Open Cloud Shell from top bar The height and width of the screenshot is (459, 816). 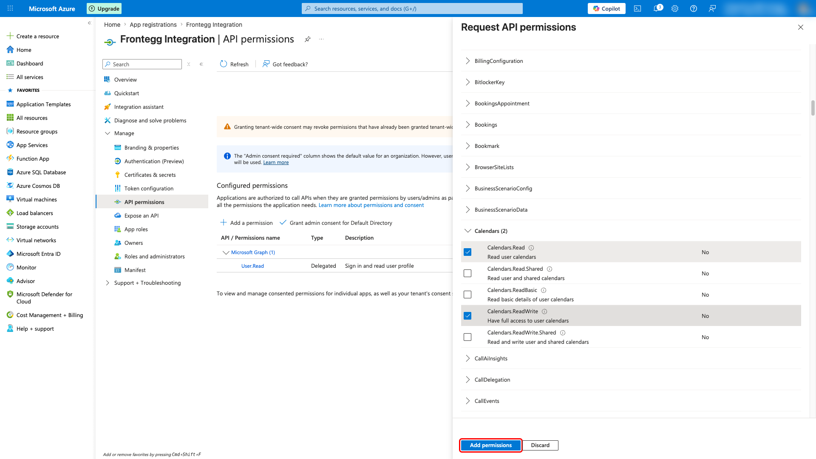coord(637,8)
